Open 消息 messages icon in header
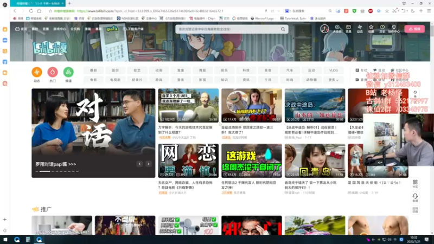The height and width of the screenshot is (244, 434). point(348,29)
